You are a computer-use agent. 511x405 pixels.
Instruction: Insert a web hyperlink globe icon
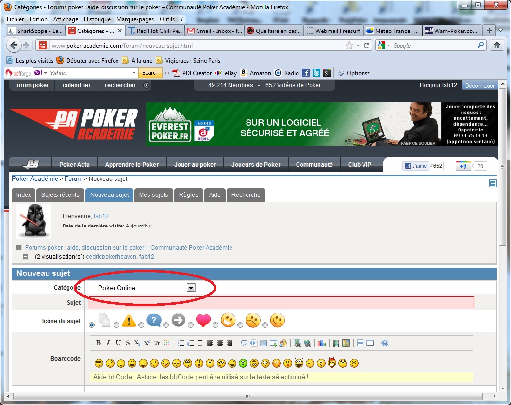[307, 343]
